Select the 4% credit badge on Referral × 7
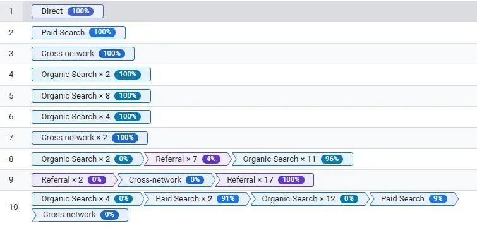The width and height of the screenshot is (477, 228). (211, 159)
